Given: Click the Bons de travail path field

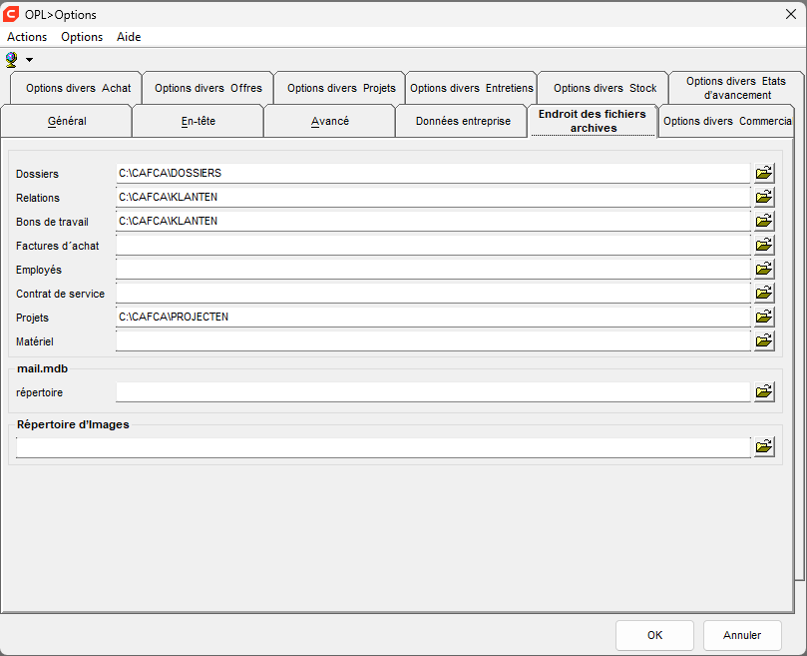Looking at the screenshot, I should [x=433, y=221].
